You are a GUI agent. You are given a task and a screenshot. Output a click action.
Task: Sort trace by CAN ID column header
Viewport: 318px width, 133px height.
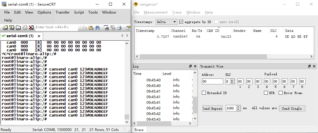218,31
